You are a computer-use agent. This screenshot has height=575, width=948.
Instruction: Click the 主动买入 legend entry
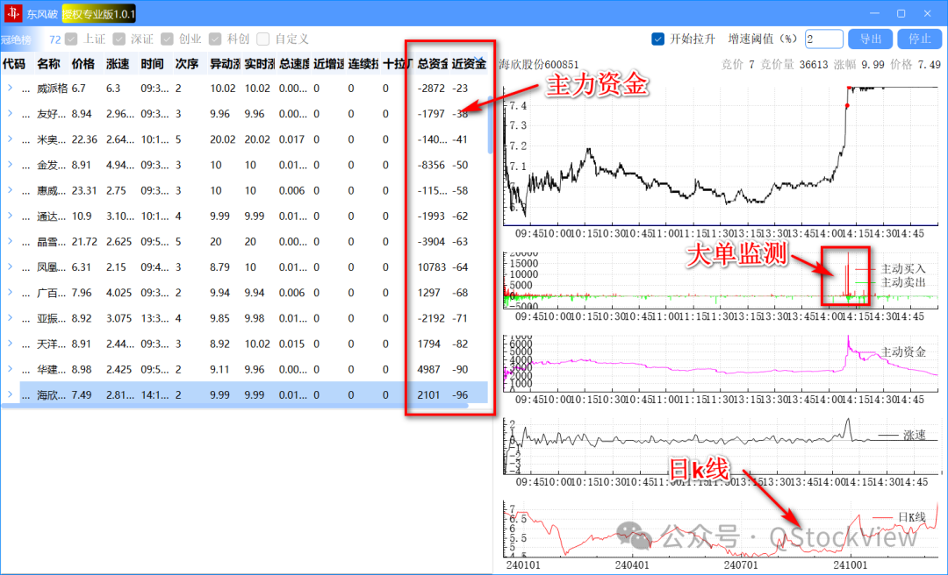pyautogui.click(x=890, y=269)
